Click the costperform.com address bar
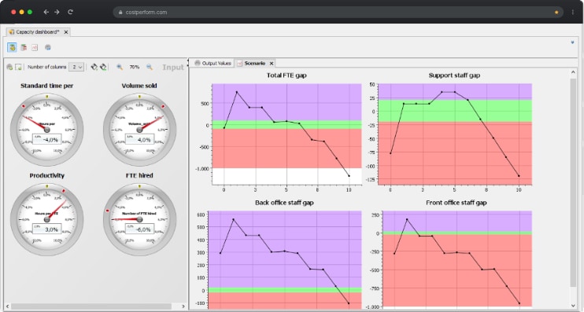 coord(338,13)
